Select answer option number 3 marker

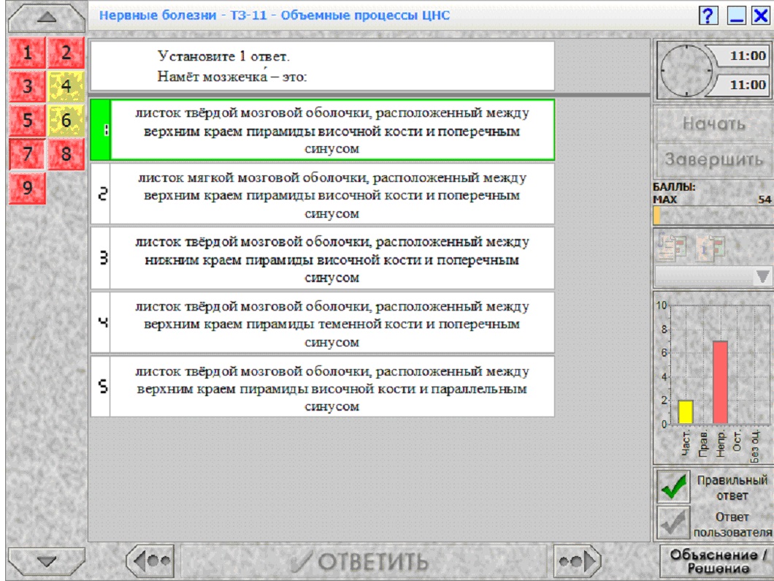pyautogui.click(x=101, y=259)
